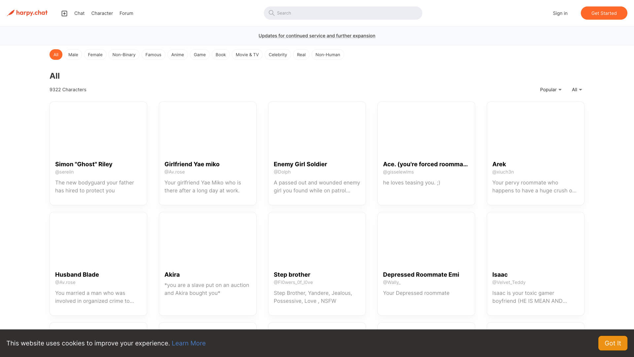Screen dimensions: 634x357
Task: Select the Movie & TV category filter
Action: [247, 55]
